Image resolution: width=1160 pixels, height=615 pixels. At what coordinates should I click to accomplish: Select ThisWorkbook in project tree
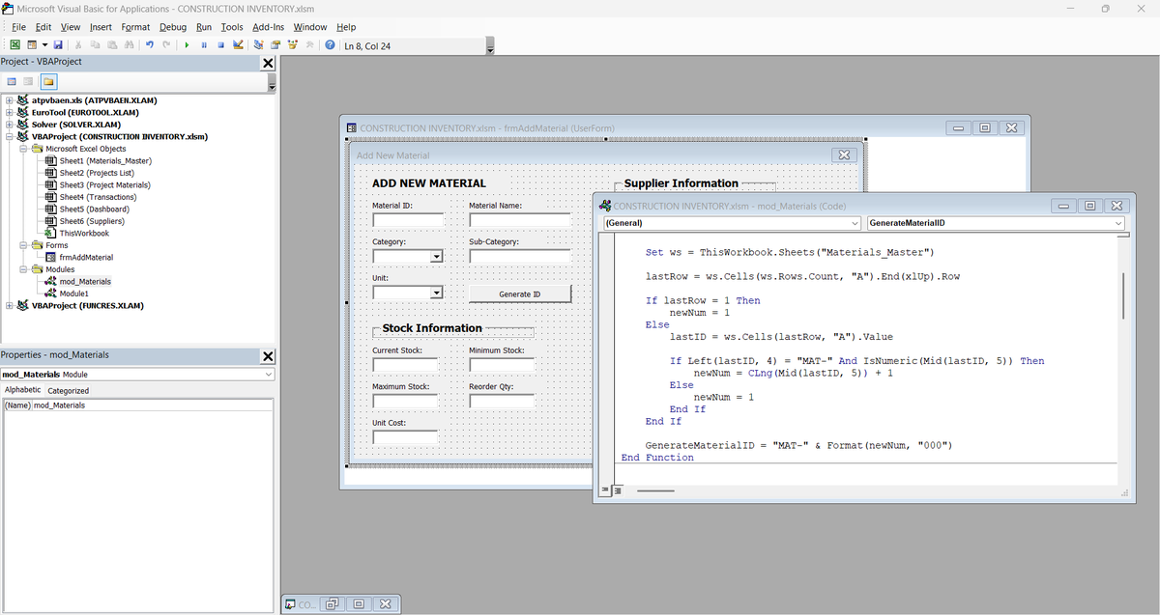tap(84, 234)
